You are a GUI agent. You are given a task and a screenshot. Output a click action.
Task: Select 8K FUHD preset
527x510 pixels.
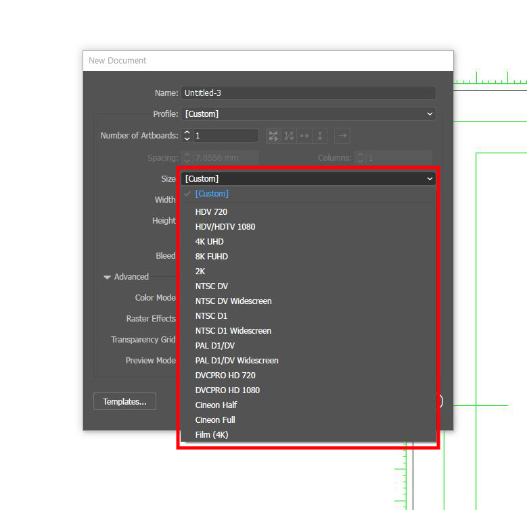(308, 256)
